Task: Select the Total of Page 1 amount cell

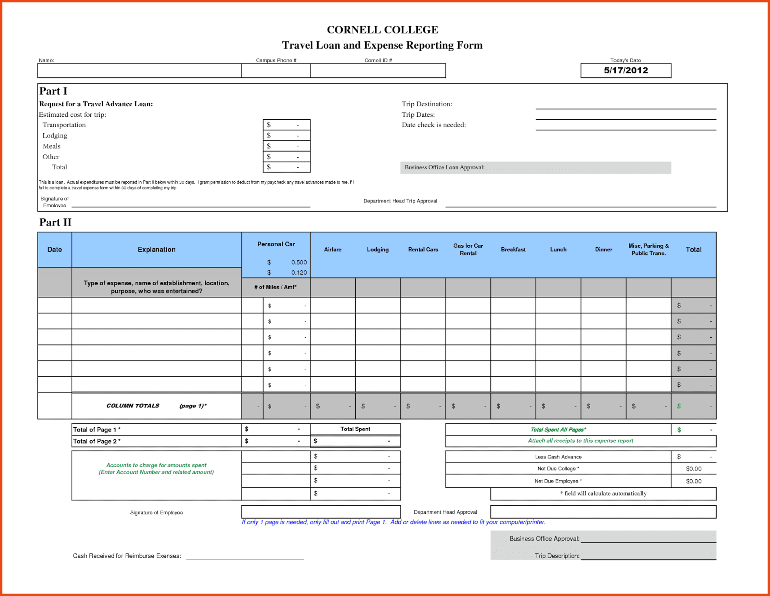Action: pyautogui.click(x=276, y=429)
